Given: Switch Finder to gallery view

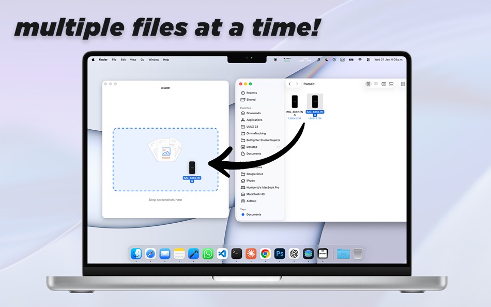Looking at the screenshot, I should [391, 83].
